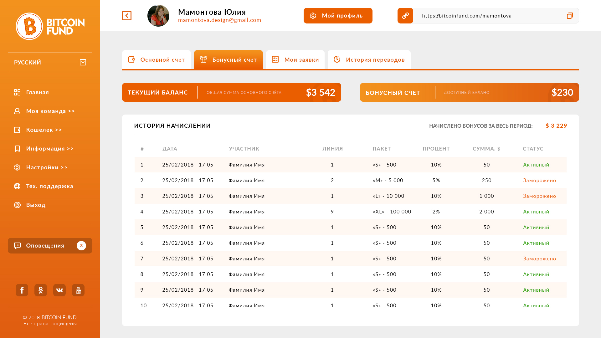Click the Bitcoin Fund logo
The height and width of the screenshot is (338, 601).
(x=50, y=26)
